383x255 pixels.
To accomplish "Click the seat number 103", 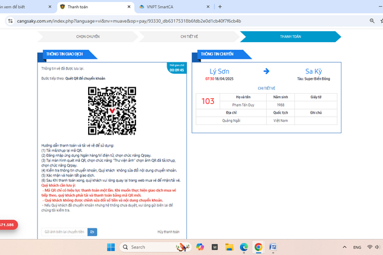I will pyautogui.click(x=208, y=101).
